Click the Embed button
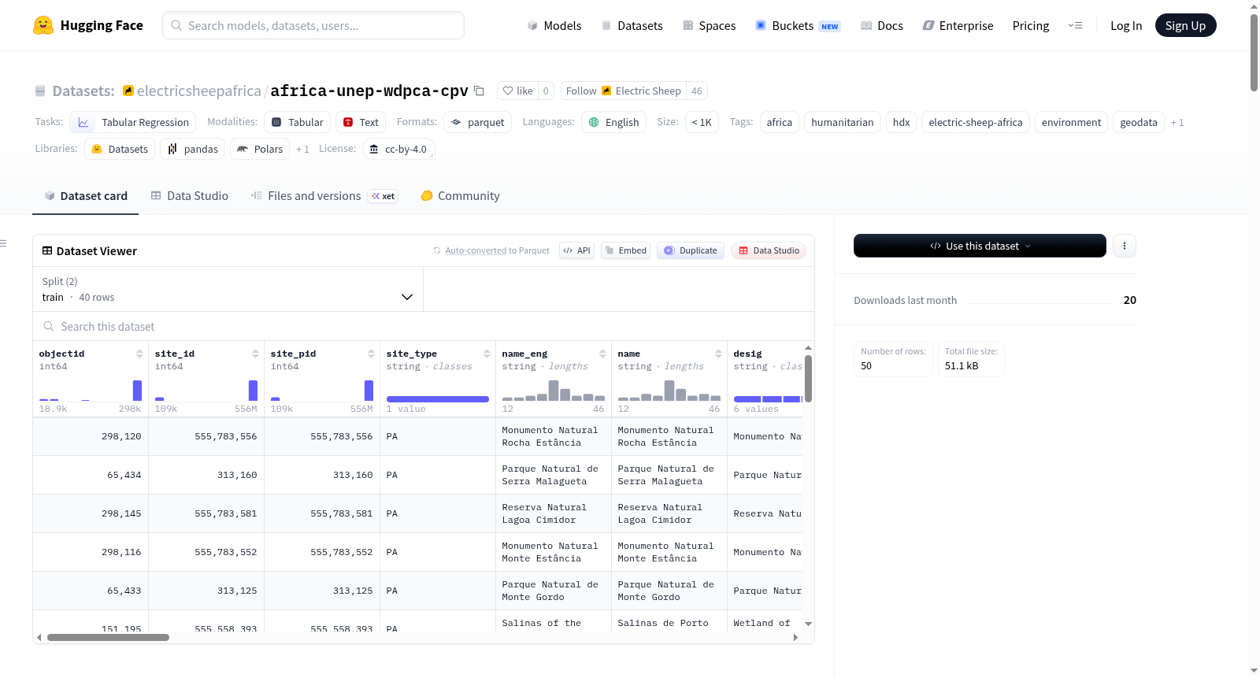The height and width of the screenshot is (678, 1260). (x=625, y=250)
